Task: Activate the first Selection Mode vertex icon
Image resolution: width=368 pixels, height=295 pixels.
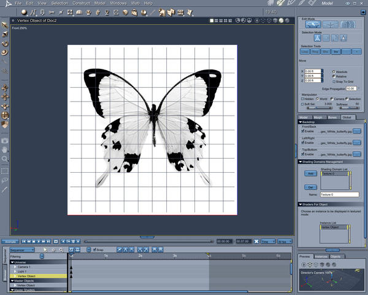Action: [x=318, y=38]
